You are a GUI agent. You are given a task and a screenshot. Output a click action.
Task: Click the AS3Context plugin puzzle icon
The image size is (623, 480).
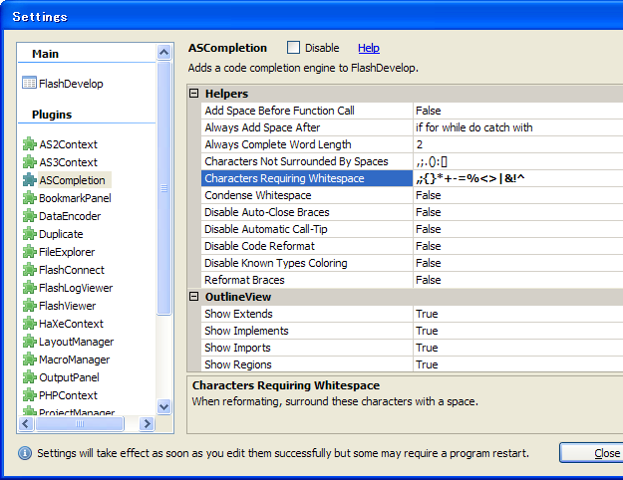(29, 162)
